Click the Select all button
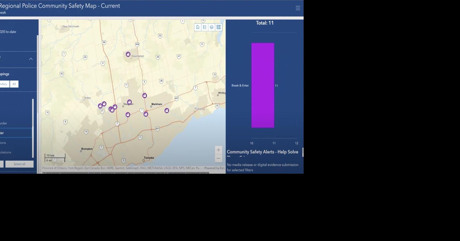Screen dimensions: 460x241 click(19, 164)
